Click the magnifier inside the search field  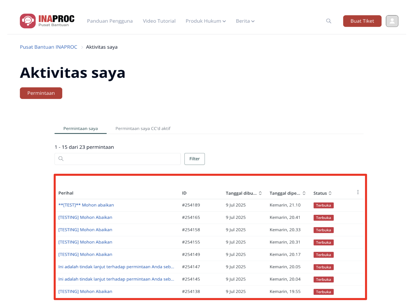pos(61,159)
